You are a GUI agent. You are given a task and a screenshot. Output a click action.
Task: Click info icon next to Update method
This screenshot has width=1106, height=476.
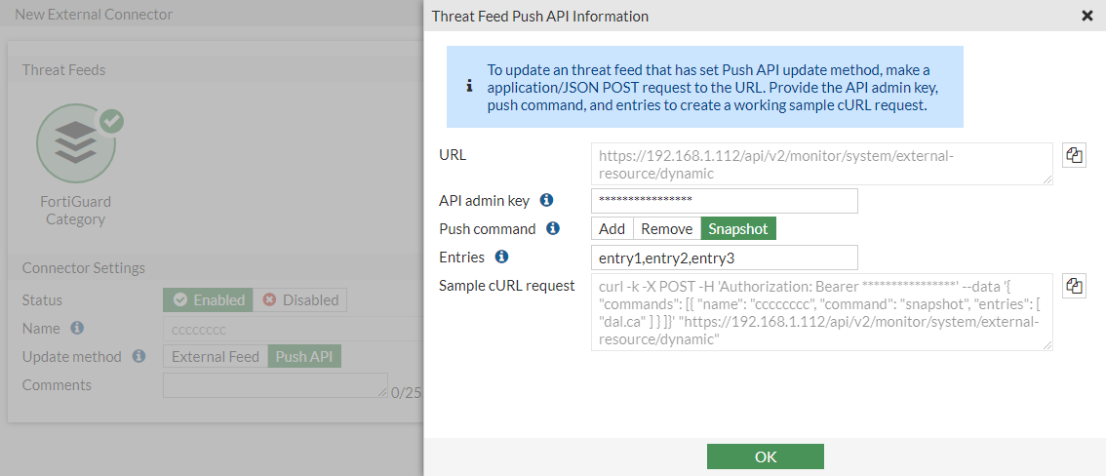pyautogui.click(x=139, y=356)
